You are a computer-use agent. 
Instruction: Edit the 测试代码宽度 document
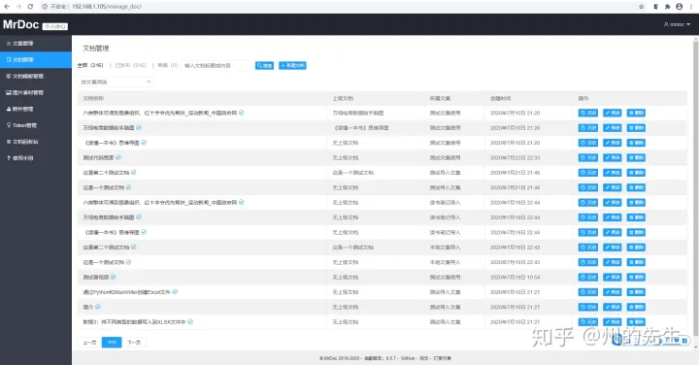pos(612,158)
